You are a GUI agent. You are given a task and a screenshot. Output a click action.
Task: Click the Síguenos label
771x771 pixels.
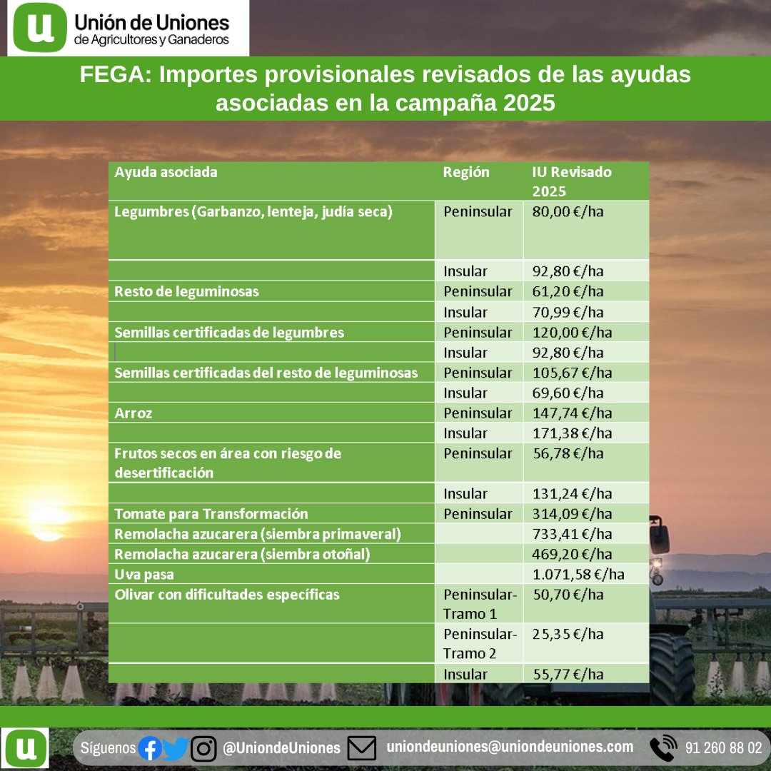(x=109, y=748)
